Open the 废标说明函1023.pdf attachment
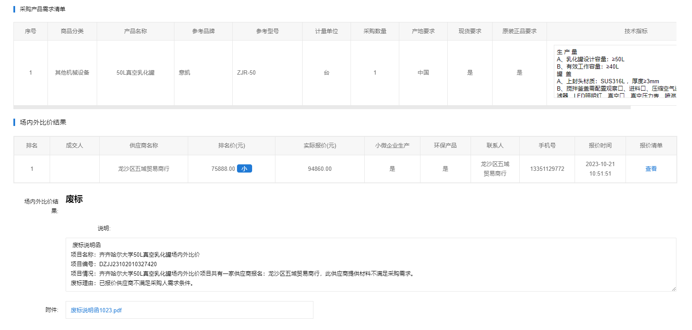 (x=96, y=310)
